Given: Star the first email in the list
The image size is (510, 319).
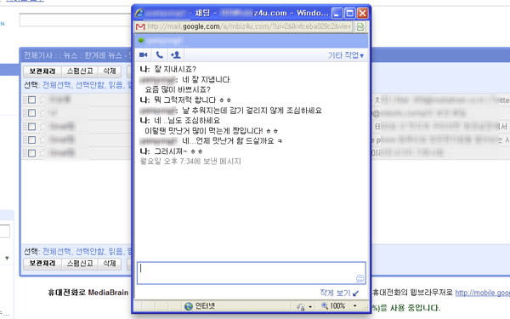Looking at the screenshot, I should tap(42, 100).
